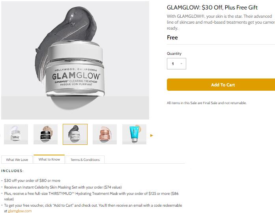Click the GLAMGLOW $30 Off product title
Screen dimensions: 275x213
pos(212,7)
